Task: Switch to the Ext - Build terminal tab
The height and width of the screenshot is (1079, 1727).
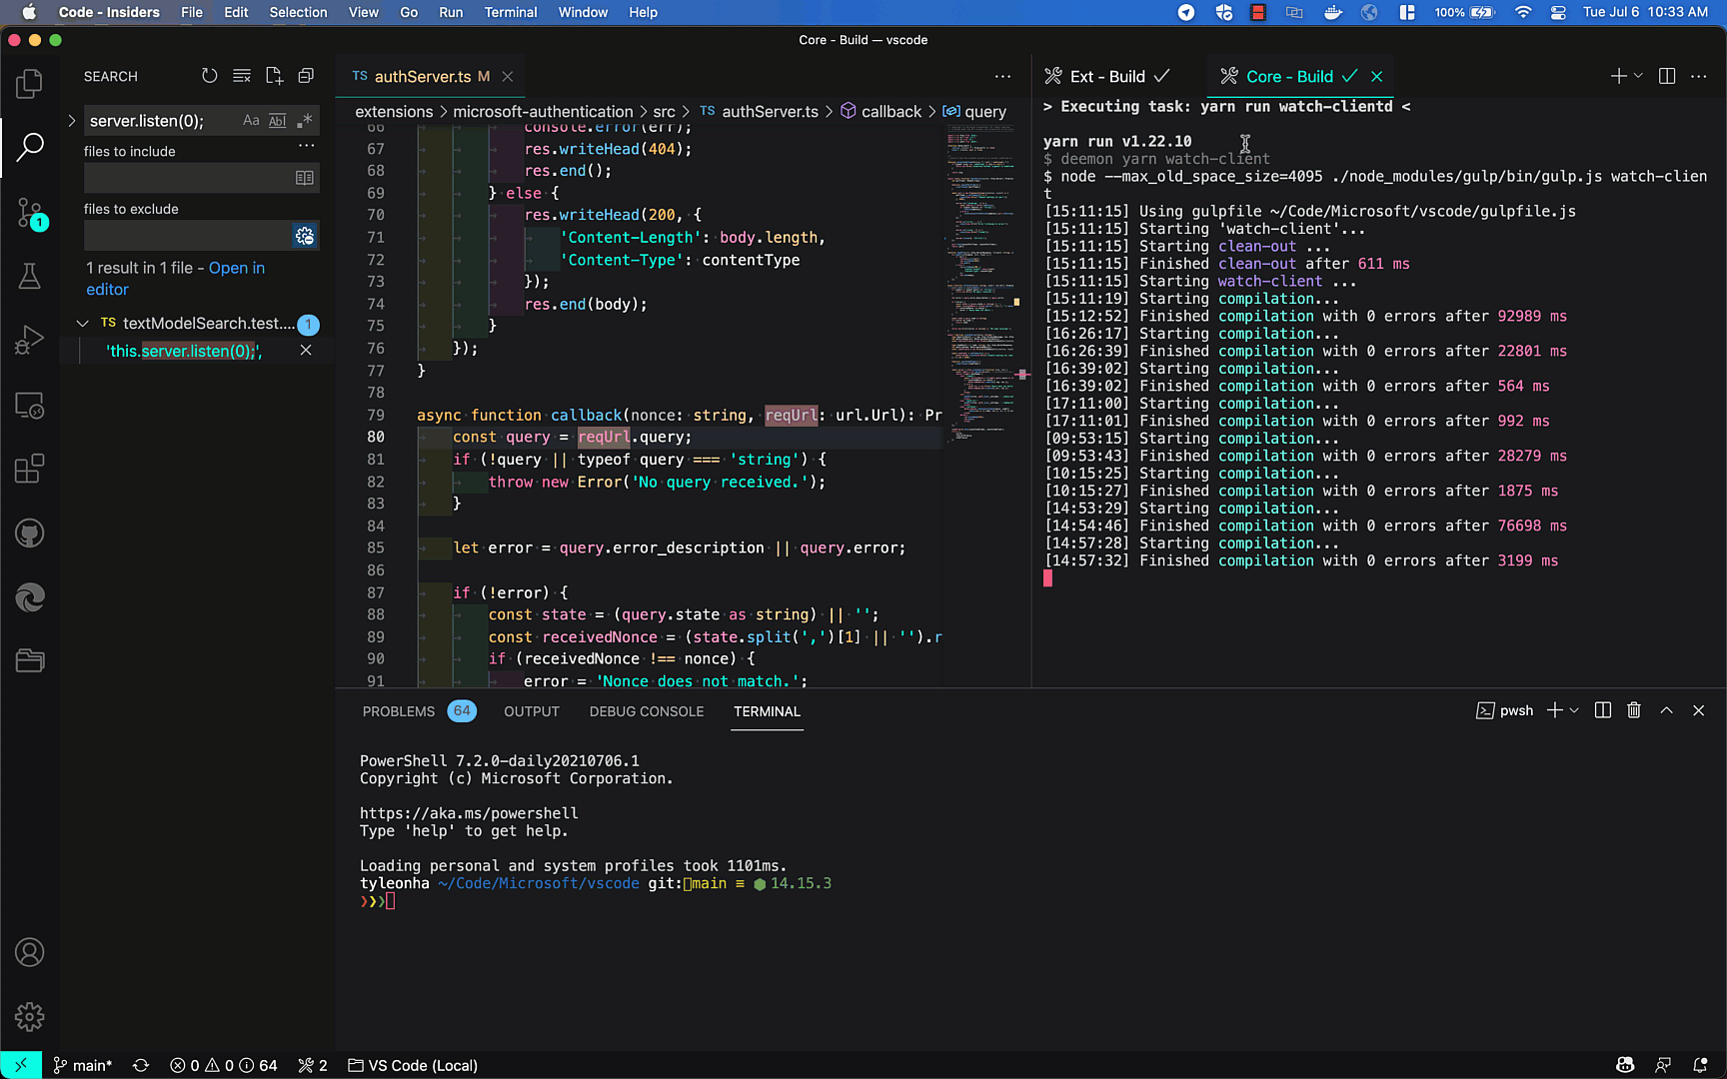Action: click(x=1106, y=76)
